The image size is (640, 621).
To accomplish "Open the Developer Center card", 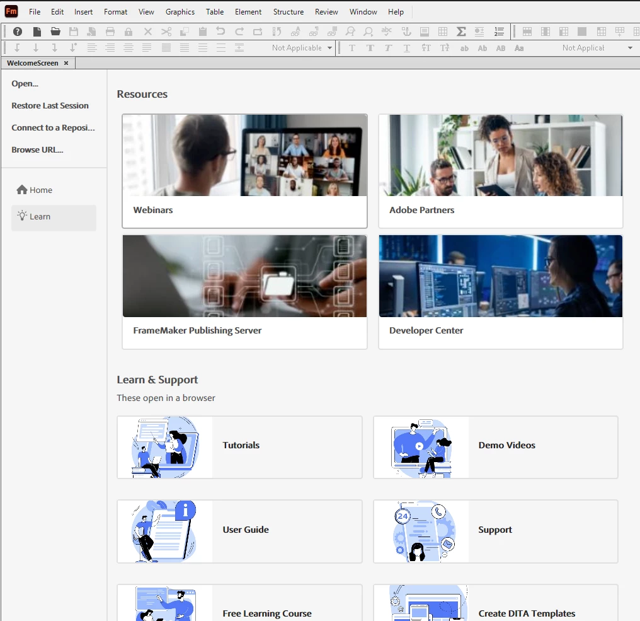I will click(x=500, y=292).
